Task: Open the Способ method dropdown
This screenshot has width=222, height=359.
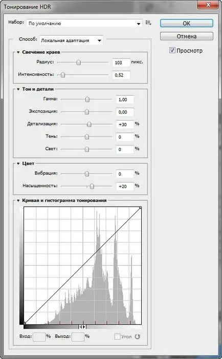Action: pyautogui.click(x=71, y=40)
